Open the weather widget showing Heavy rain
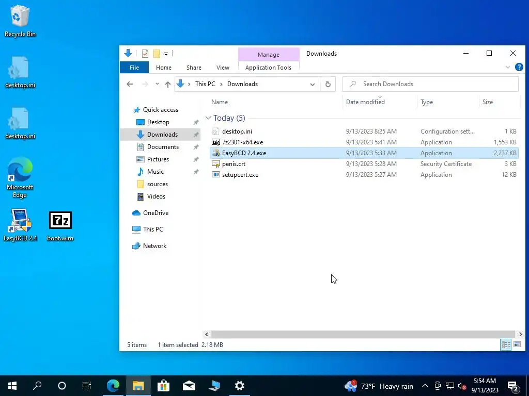The image size is (529, 396). [x=379, y=386]
